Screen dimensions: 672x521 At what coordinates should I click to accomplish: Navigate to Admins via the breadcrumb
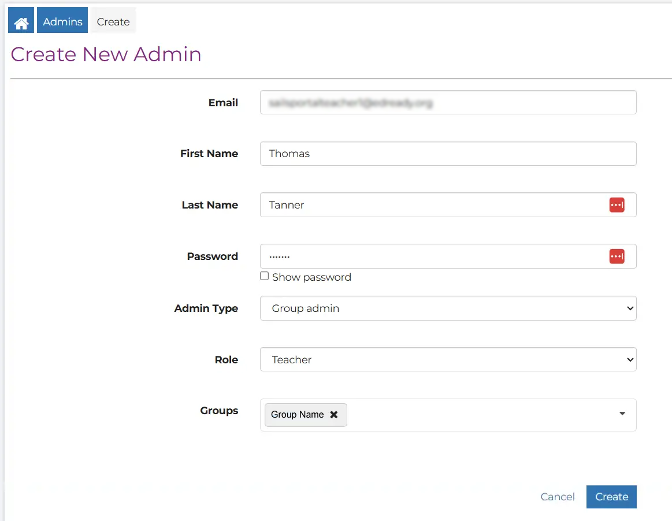pyautogui.click(x=62, y=21)
